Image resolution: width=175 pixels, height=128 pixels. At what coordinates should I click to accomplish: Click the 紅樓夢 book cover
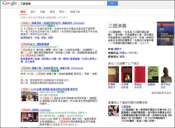click(113, 74)
